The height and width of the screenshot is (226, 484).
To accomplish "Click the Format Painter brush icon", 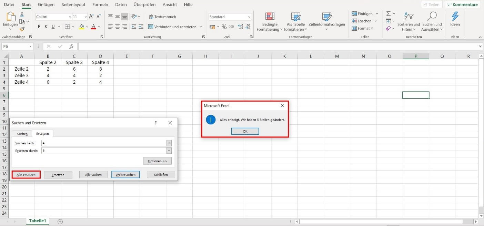I will coord(22,29).
